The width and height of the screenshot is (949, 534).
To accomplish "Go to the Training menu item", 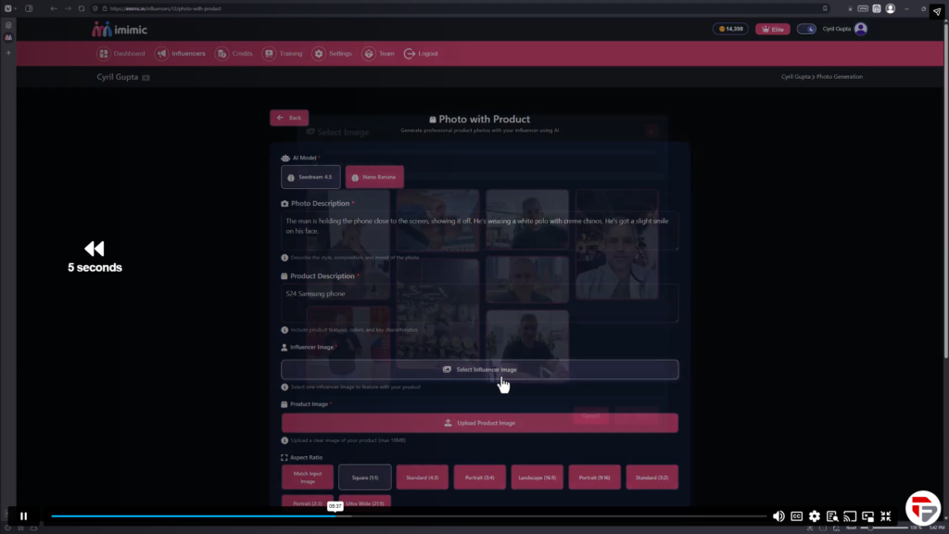I will [283, 54].
